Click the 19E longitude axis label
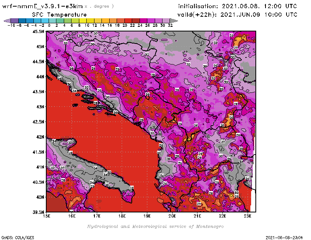 (x=147, y=216)
